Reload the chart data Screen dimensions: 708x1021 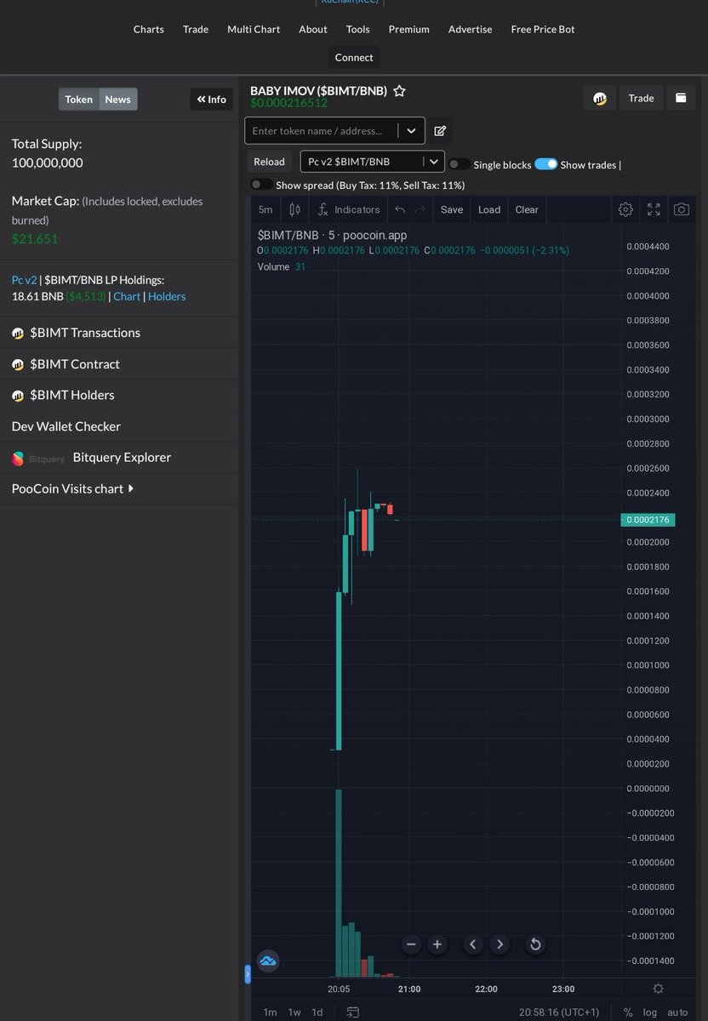pyautogui.click(x=270, y=162)
